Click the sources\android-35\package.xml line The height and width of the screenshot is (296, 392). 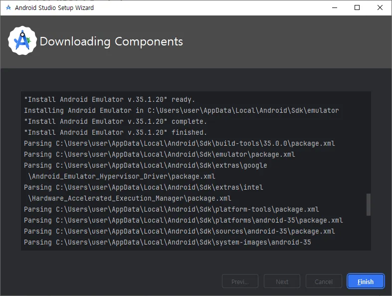(179, 232)
